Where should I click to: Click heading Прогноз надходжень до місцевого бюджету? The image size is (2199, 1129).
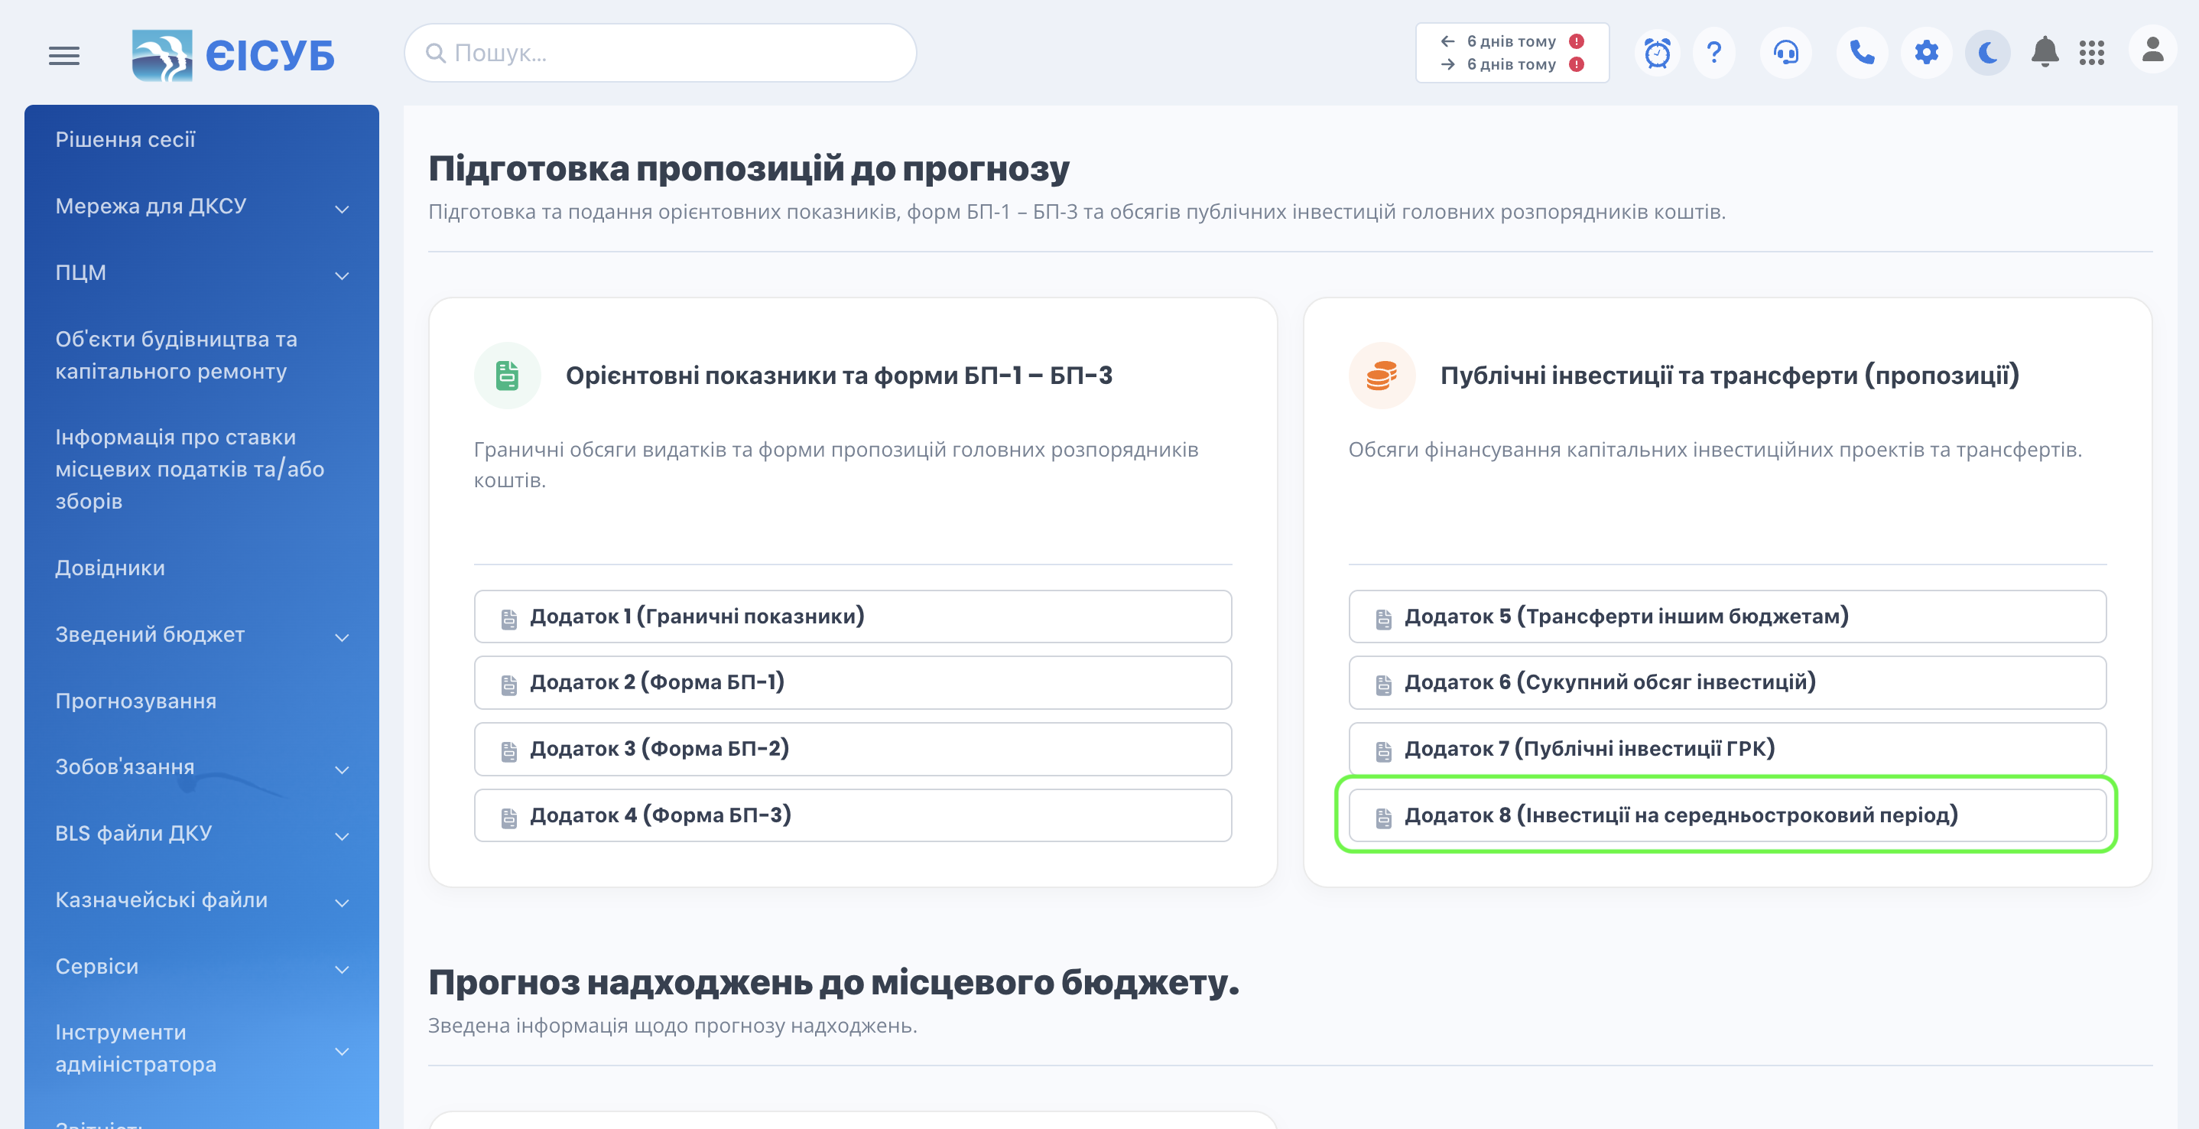point(833,983)
